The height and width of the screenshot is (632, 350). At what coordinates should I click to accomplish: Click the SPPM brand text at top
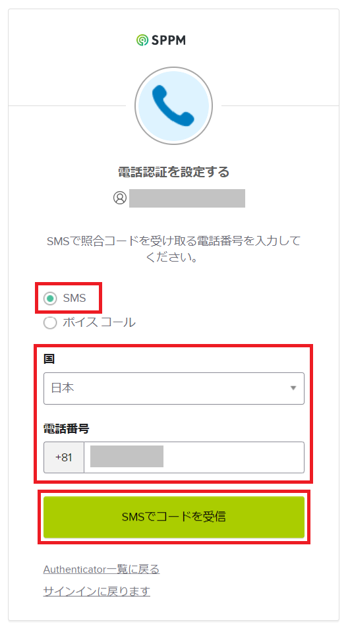click(169, 40)
